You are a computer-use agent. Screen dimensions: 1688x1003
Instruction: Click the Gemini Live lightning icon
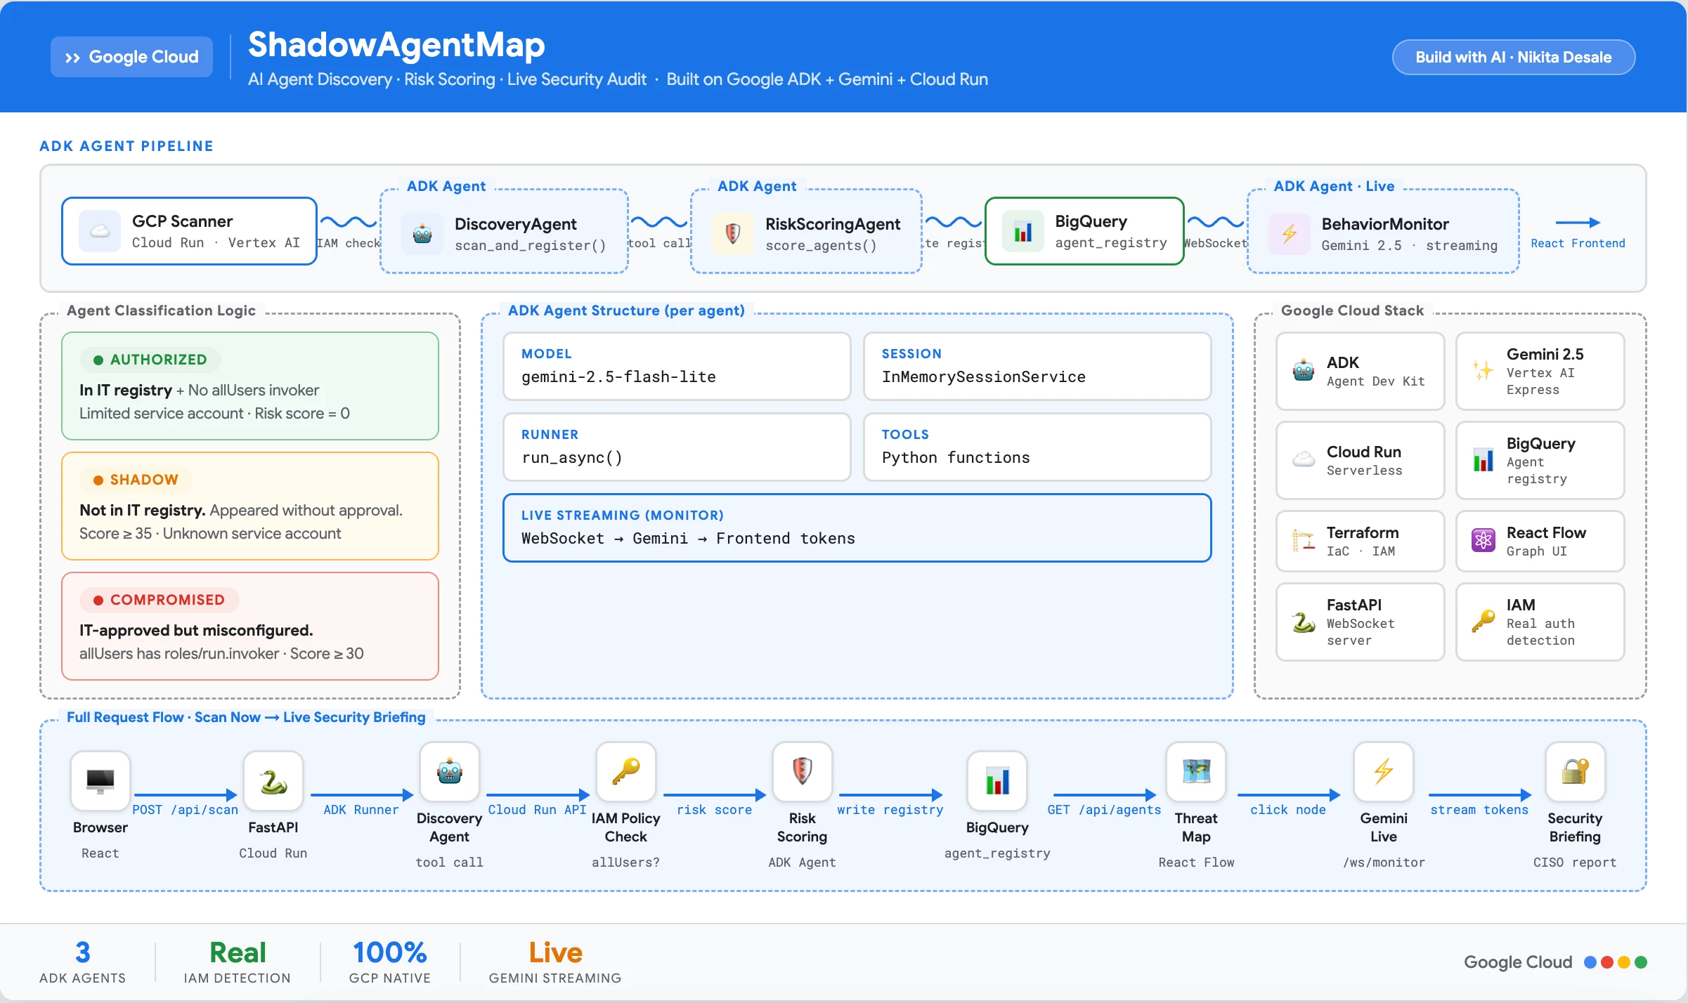coord(1383,771)
